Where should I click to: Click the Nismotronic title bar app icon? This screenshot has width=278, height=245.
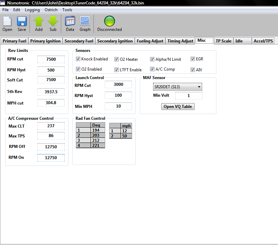3,3
